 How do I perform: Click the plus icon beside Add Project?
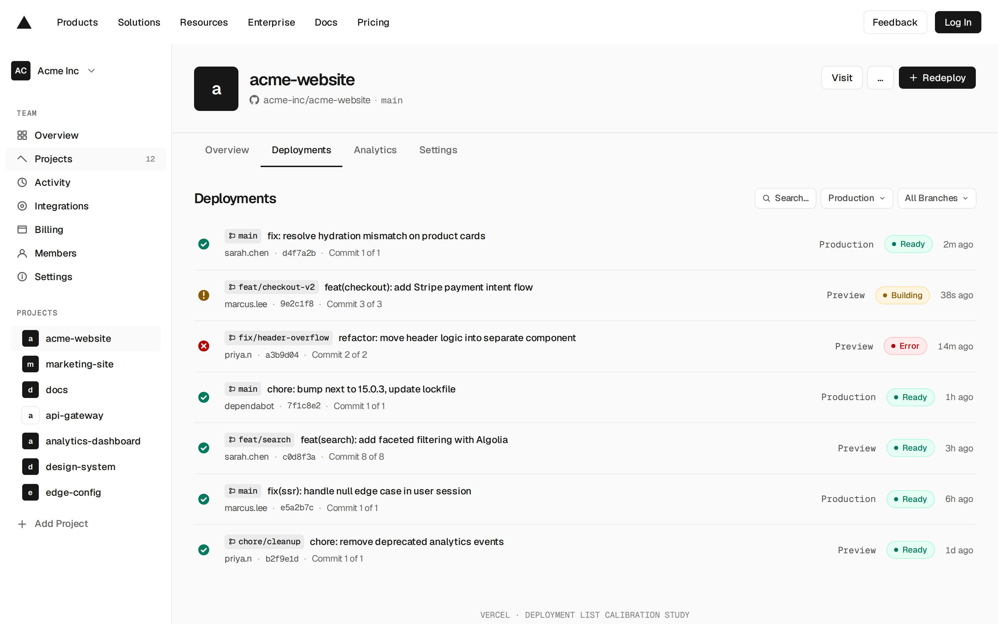click(x=22, y=524)
